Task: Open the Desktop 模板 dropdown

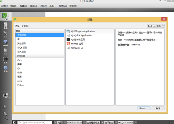Action: [x=156, y=26]
